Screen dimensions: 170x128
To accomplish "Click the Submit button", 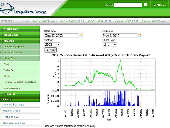I will [50, 50].
